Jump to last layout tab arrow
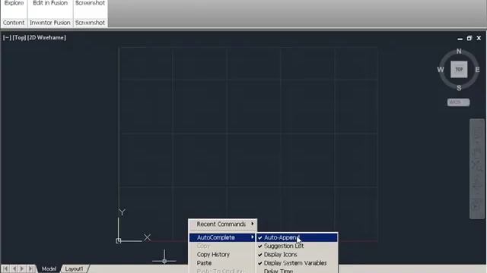Screen dimensions: 487x273 (x=30, y=268)
